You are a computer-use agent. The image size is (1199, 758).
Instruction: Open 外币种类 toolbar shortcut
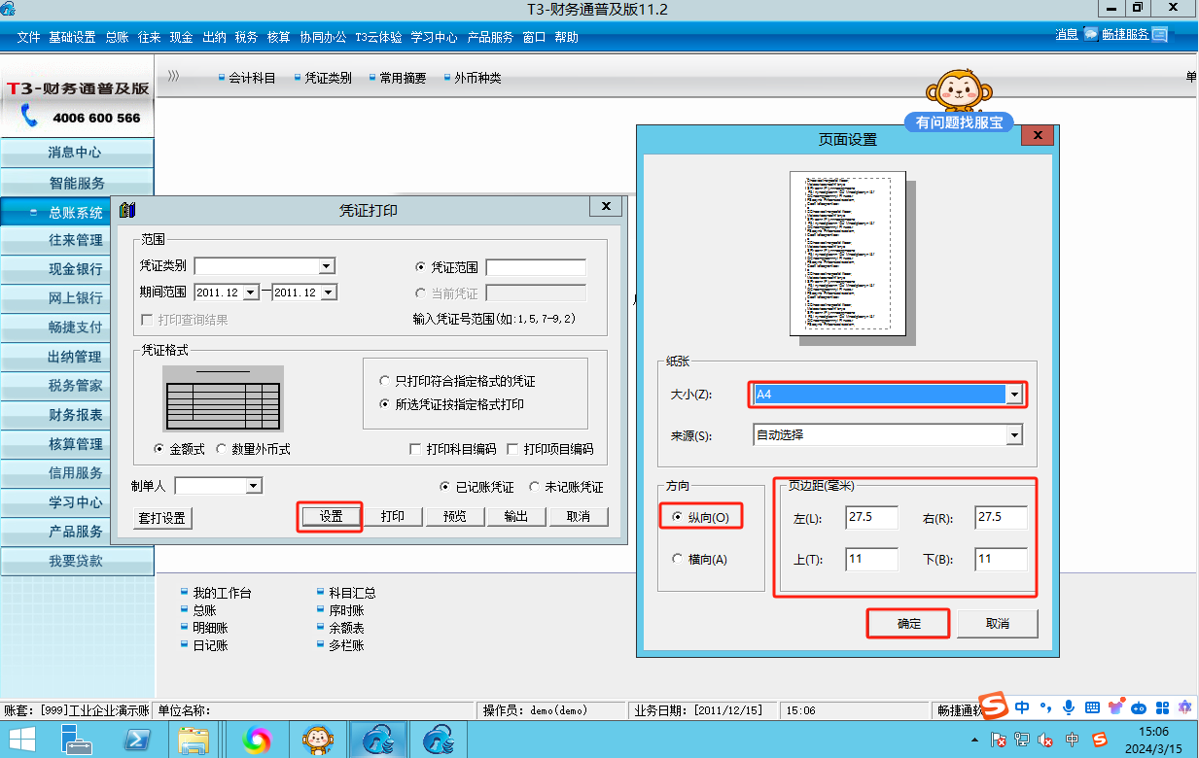(477, 78)
